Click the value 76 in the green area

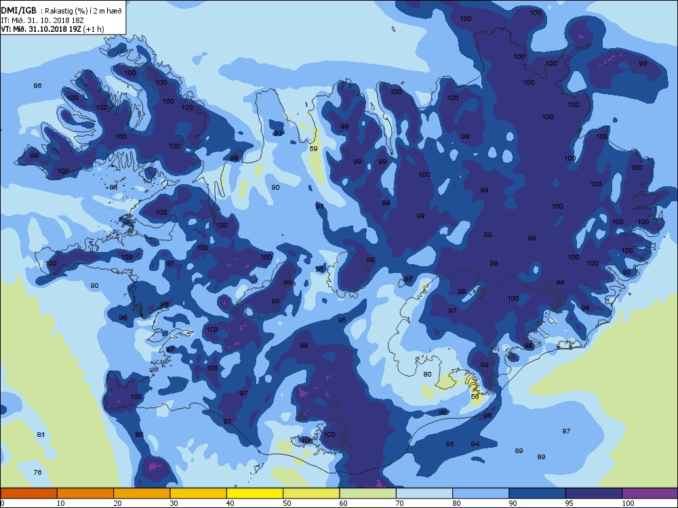[37, 472]
